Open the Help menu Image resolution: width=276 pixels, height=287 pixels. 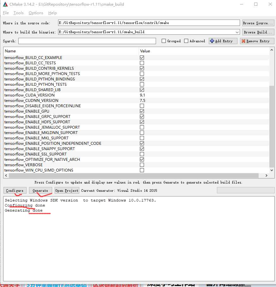point(52,13)
